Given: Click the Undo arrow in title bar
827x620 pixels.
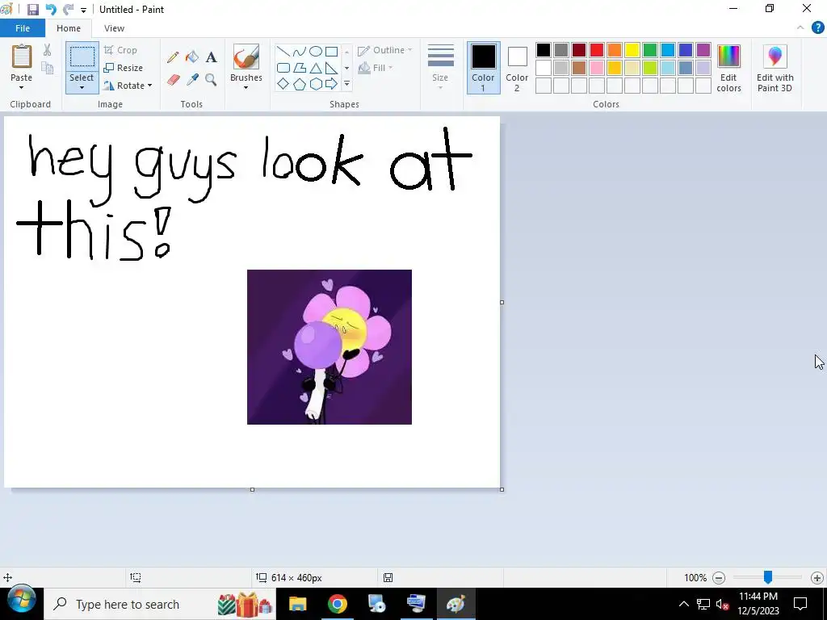Looking at the screenshot, I should 51,10.
